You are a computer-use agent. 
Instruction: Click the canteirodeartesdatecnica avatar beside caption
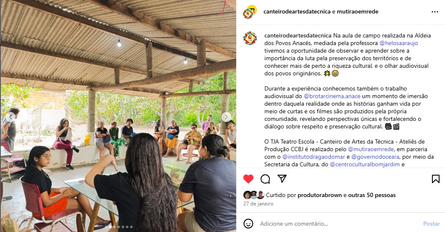250,38
